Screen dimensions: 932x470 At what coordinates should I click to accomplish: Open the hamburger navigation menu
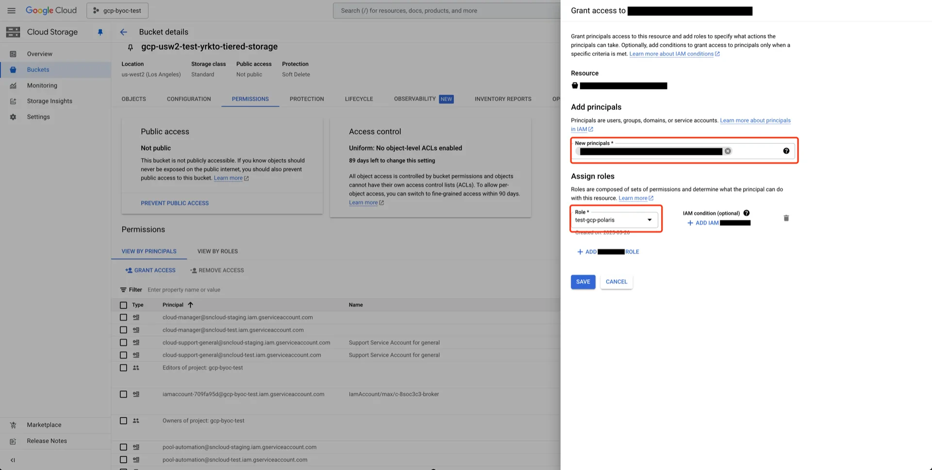pos(11,10)
